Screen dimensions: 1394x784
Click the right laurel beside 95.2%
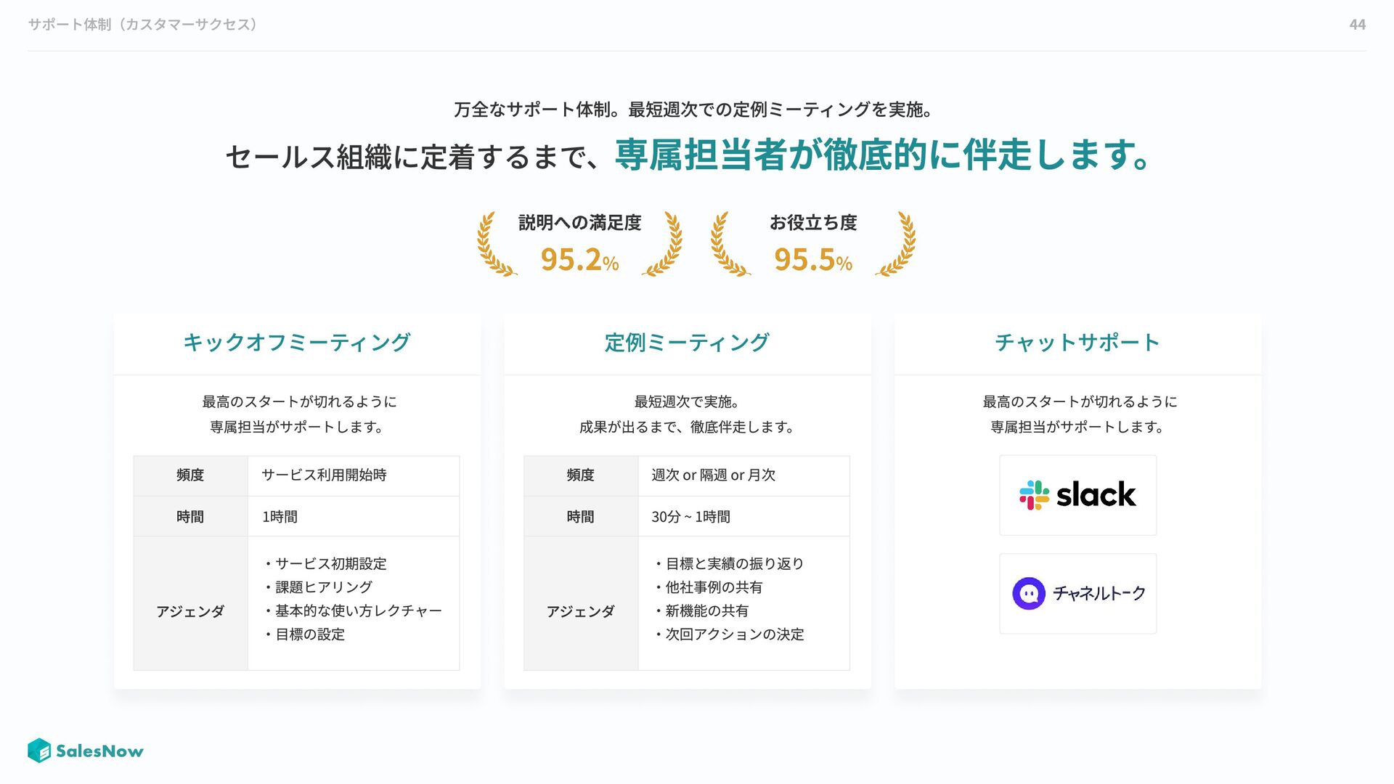662,244
